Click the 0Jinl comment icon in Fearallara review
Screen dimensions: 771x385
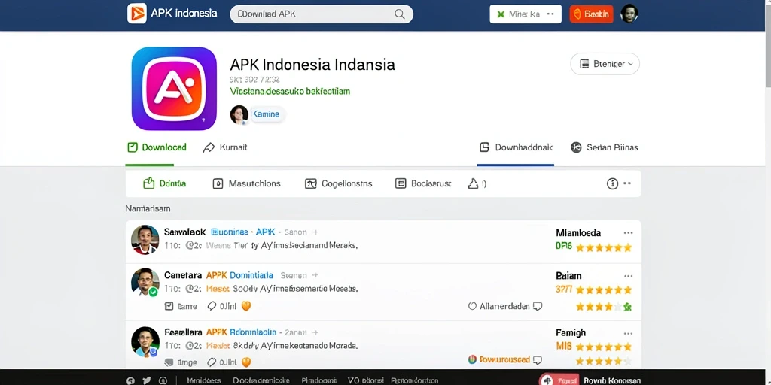[212, 362]
